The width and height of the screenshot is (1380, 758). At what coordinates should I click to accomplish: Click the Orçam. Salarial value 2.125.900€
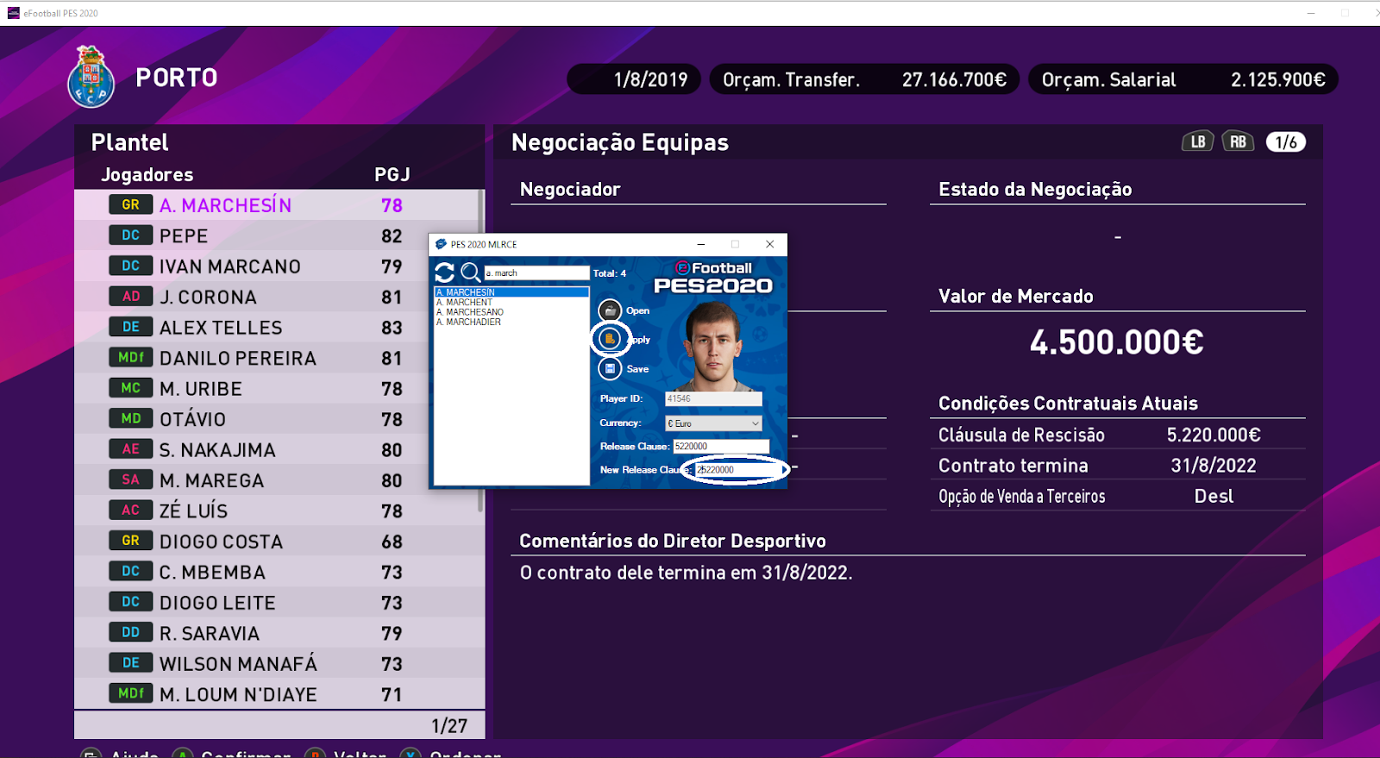(1277, 79)
